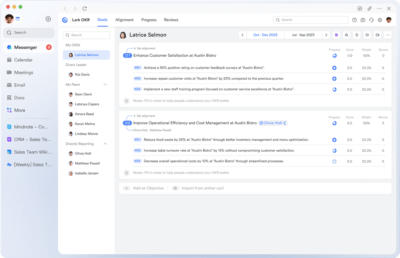
Task: Click the people Search field in OKR panel
Action: [x=86, y=35]
